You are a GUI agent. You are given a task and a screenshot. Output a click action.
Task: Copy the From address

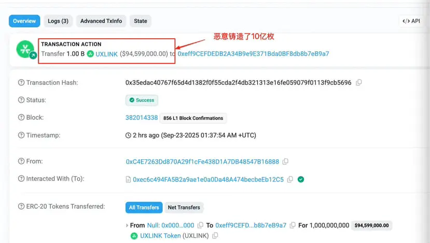pos(285,161)
